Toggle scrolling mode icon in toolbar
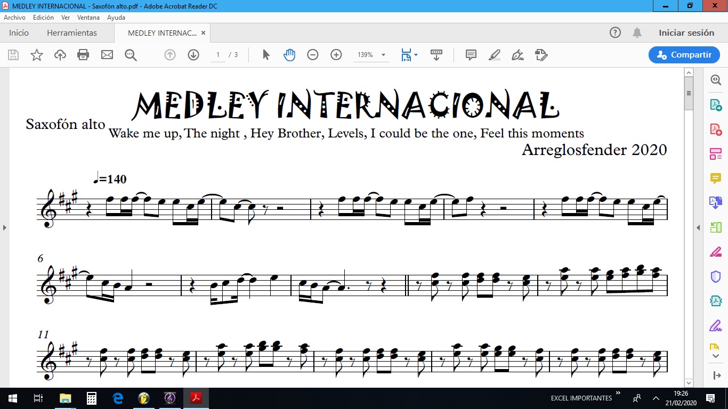 (436, 55)
